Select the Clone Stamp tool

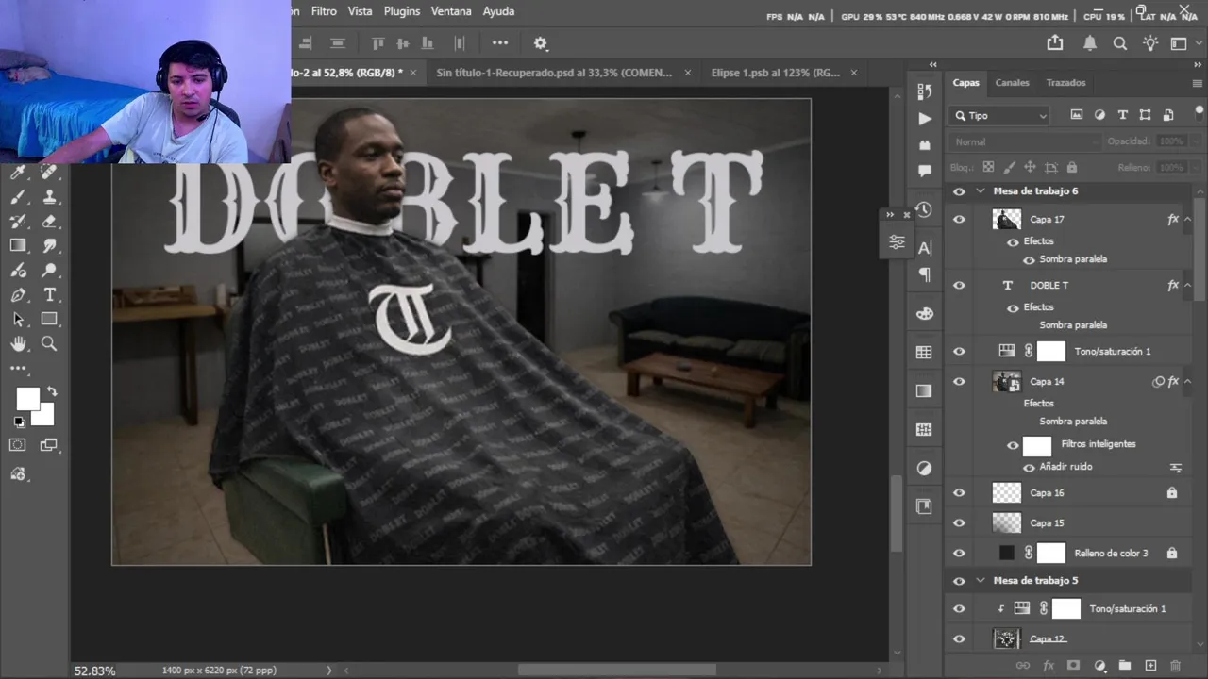pyautogui.click(x=49, y=197)
